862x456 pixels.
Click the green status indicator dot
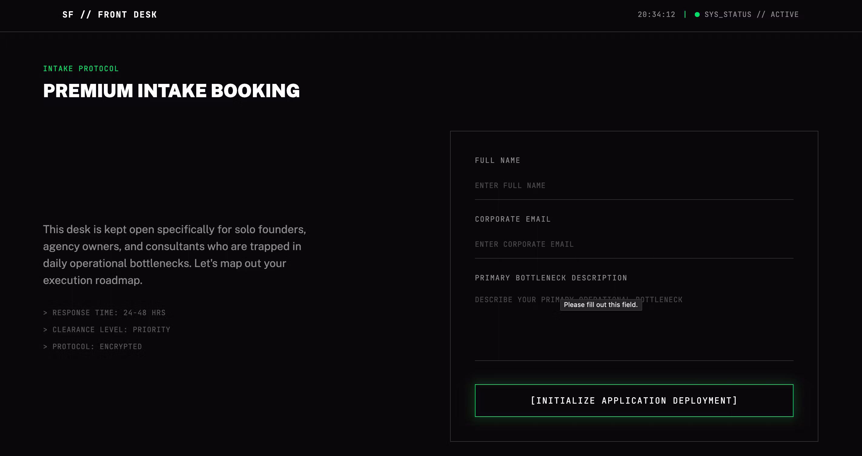pyautogui.click(x=697, y=15)
